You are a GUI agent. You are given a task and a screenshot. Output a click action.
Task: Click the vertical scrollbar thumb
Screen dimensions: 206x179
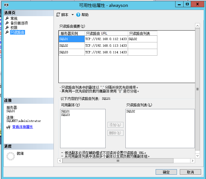[x=197, y=89]
